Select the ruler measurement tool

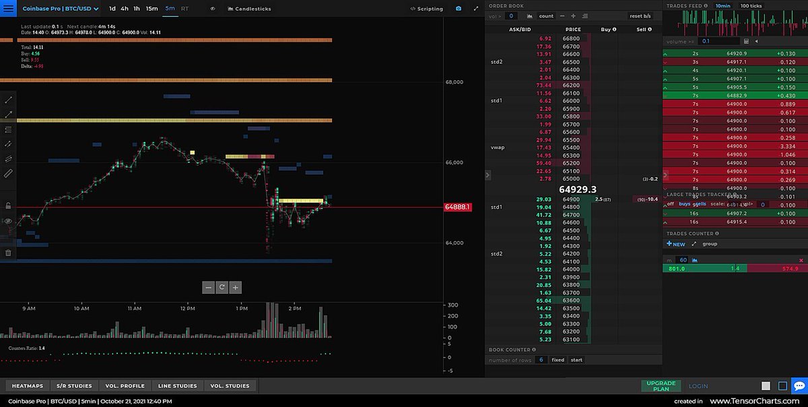(x=8, y=174)
